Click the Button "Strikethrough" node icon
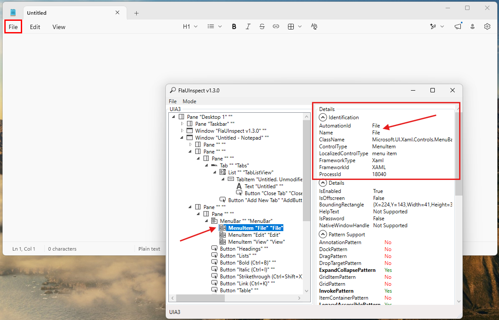Image resolution: width=499 pixels, height=320 pixels. pos(214,276)
